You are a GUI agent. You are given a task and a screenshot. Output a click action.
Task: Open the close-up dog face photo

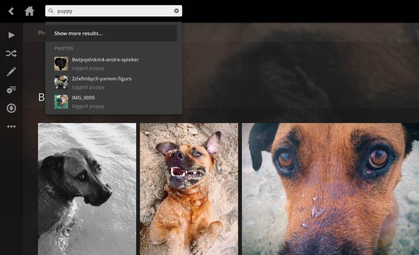click(x=330, y=188)
